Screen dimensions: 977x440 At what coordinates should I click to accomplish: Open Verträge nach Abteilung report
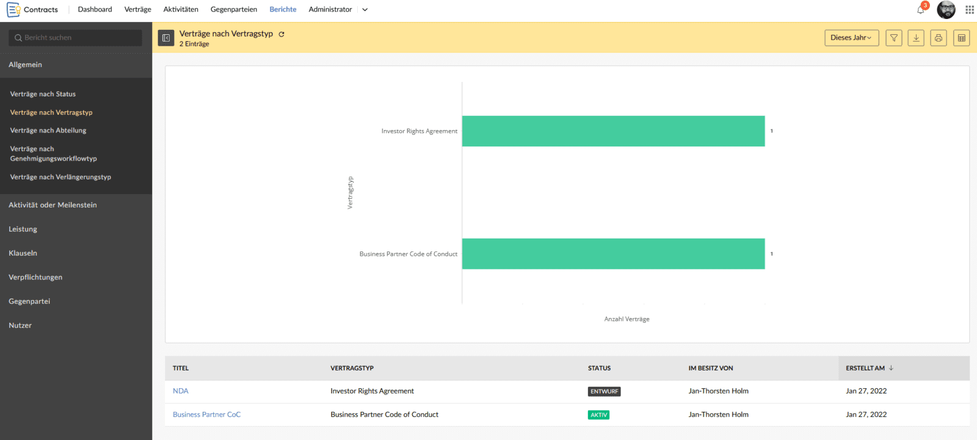coord(48,131)
